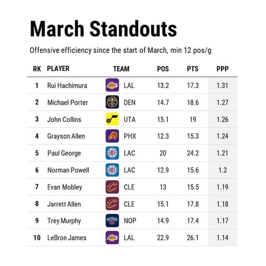Click the PTS column header

click(x=192, y=69)
